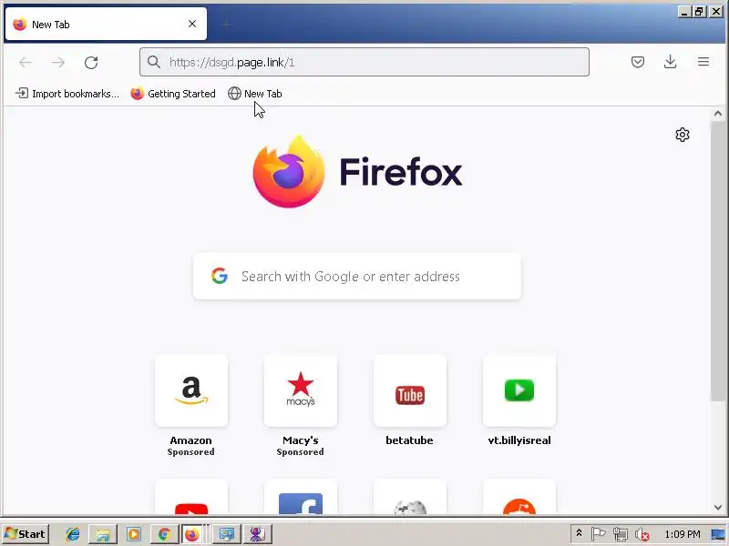
Task: Click the 1:09 PM clock
Action: (682, 534)
